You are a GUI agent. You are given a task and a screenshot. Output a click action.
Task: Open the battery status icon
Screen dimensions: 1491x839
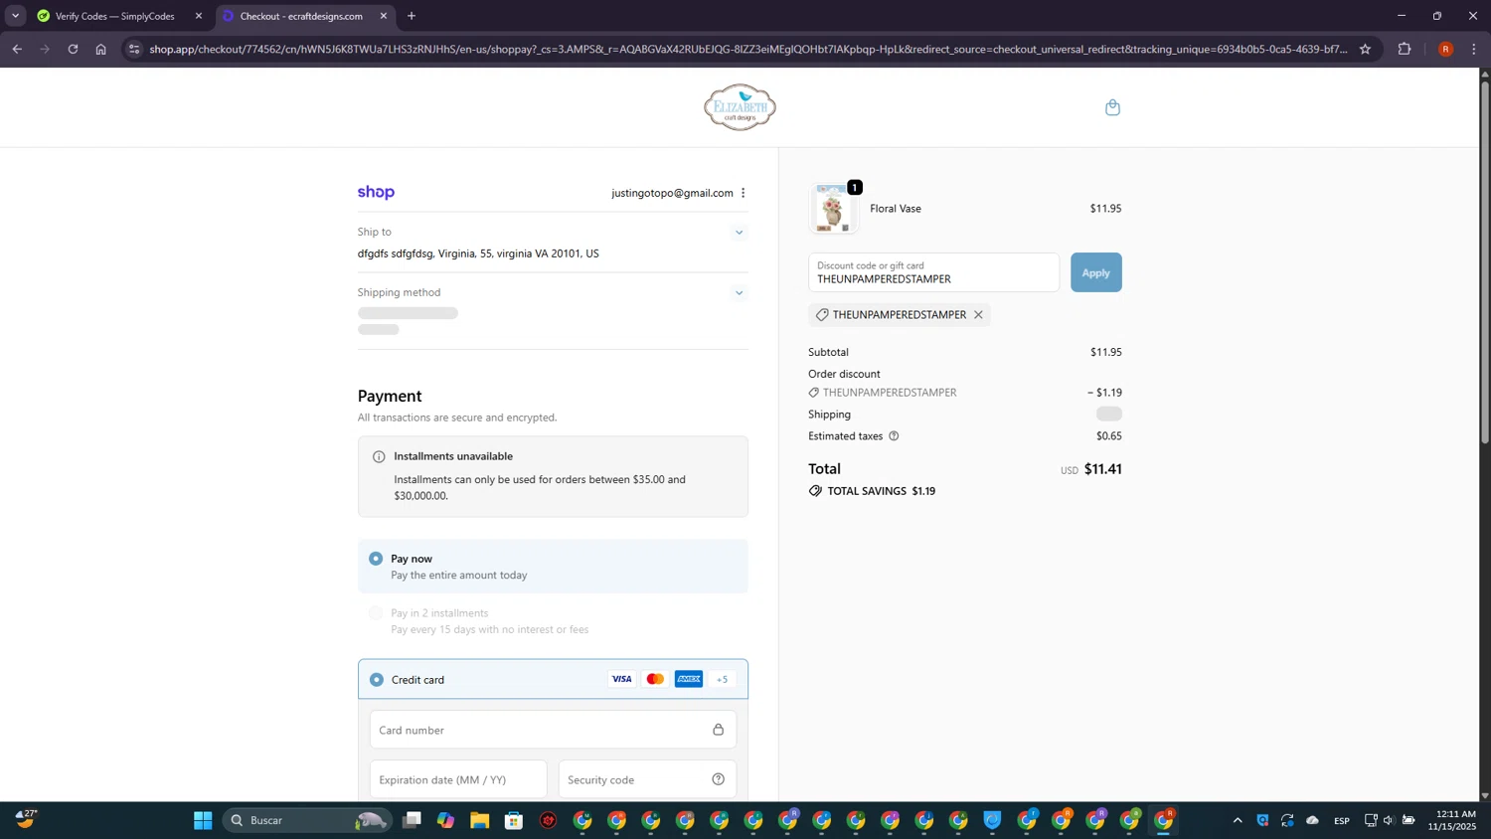click(x=1408, y=820)
